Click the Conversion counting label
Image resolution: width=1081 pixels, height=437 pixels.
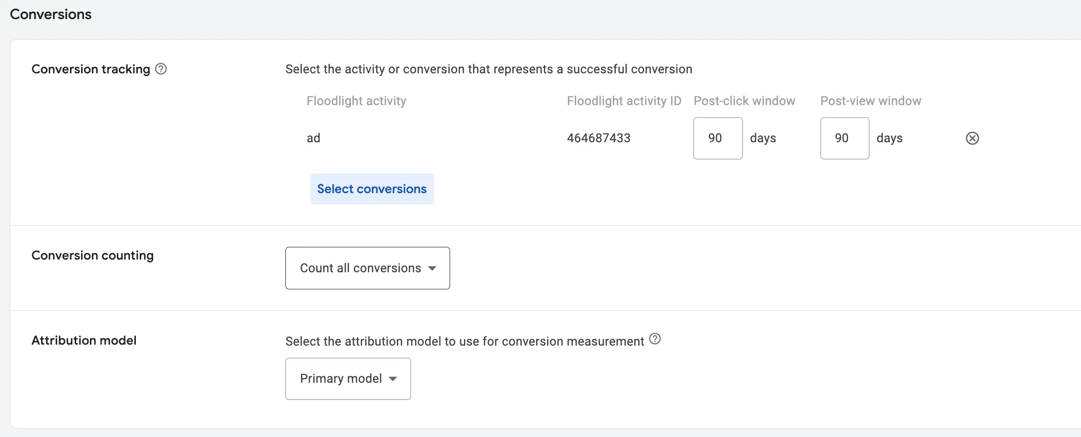[x=93, y=255]
